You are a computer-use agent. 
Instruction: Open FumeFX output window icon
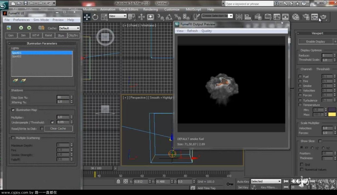[9, 28]
